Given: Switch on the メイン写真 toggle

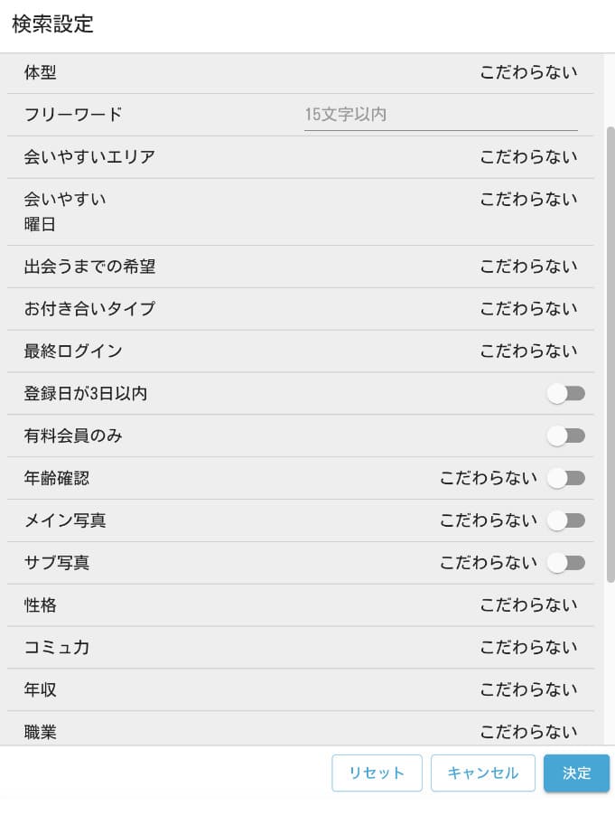Looking at the screenshot, I should (x=566, y=520).
